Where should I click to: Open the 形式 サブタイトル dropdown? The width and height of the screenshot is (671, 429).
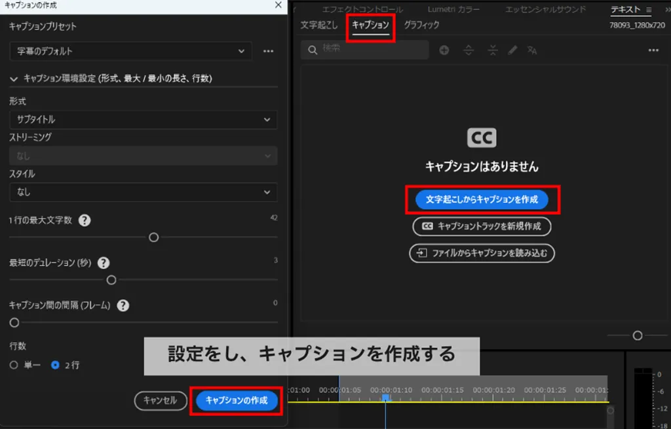[x=144, y=120]
